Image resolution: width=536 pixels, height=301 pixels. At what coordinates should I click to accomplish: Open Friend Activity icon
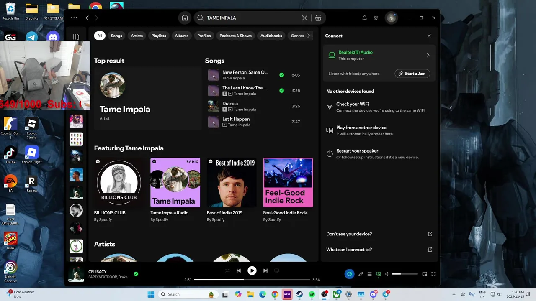point(376,18)
